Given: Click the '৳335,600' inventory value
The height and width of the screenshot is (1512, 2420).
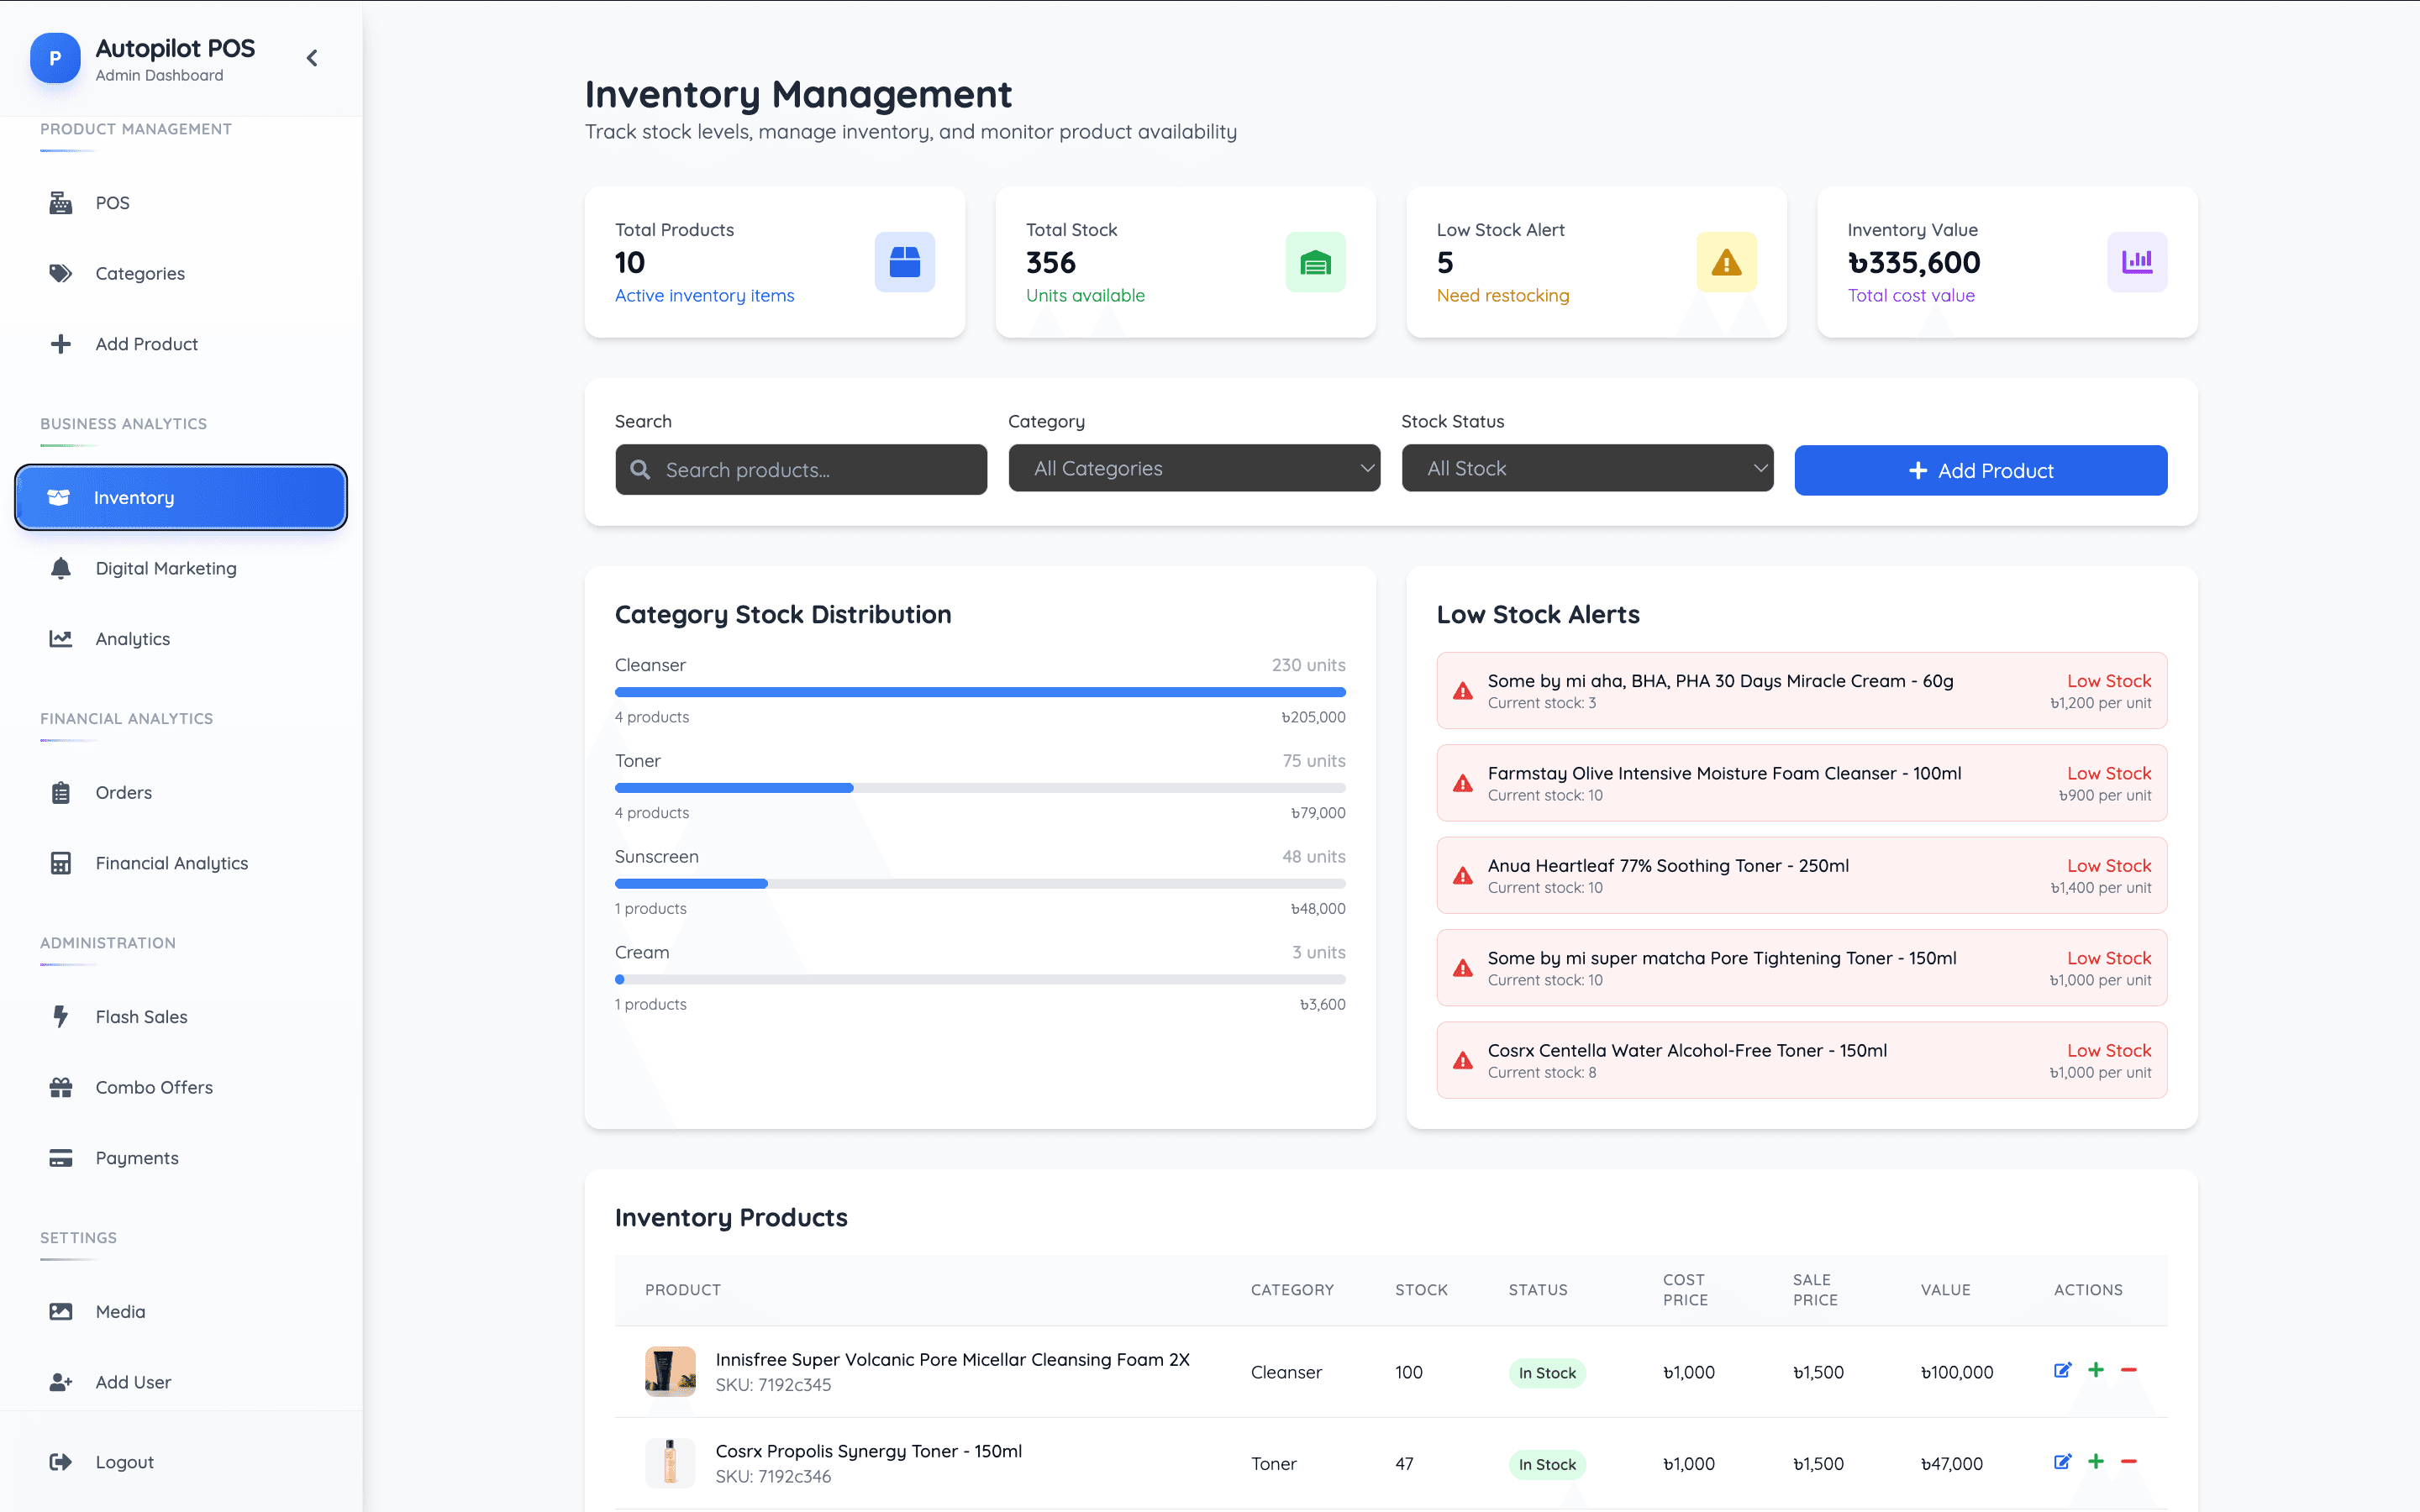Looking at the screenshot, I should (1913, 262).
